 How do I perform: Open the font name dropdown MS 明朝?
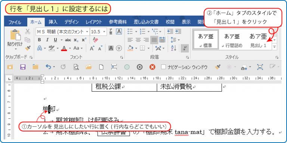[87, 32]
